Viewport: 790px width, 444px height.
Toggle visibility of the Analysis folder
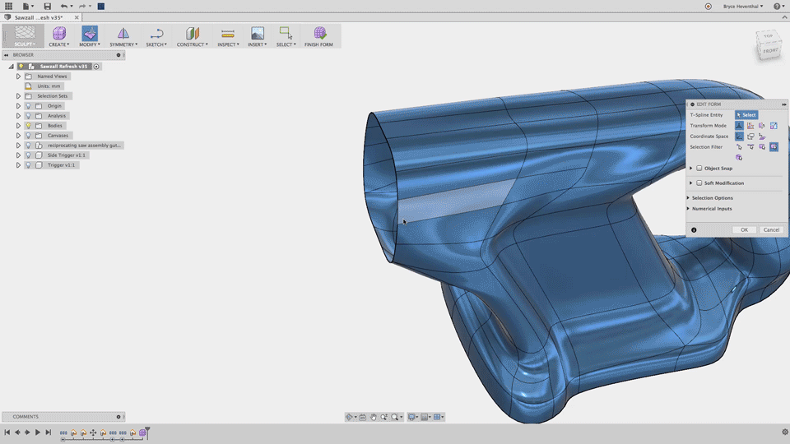tap(29, 116)
